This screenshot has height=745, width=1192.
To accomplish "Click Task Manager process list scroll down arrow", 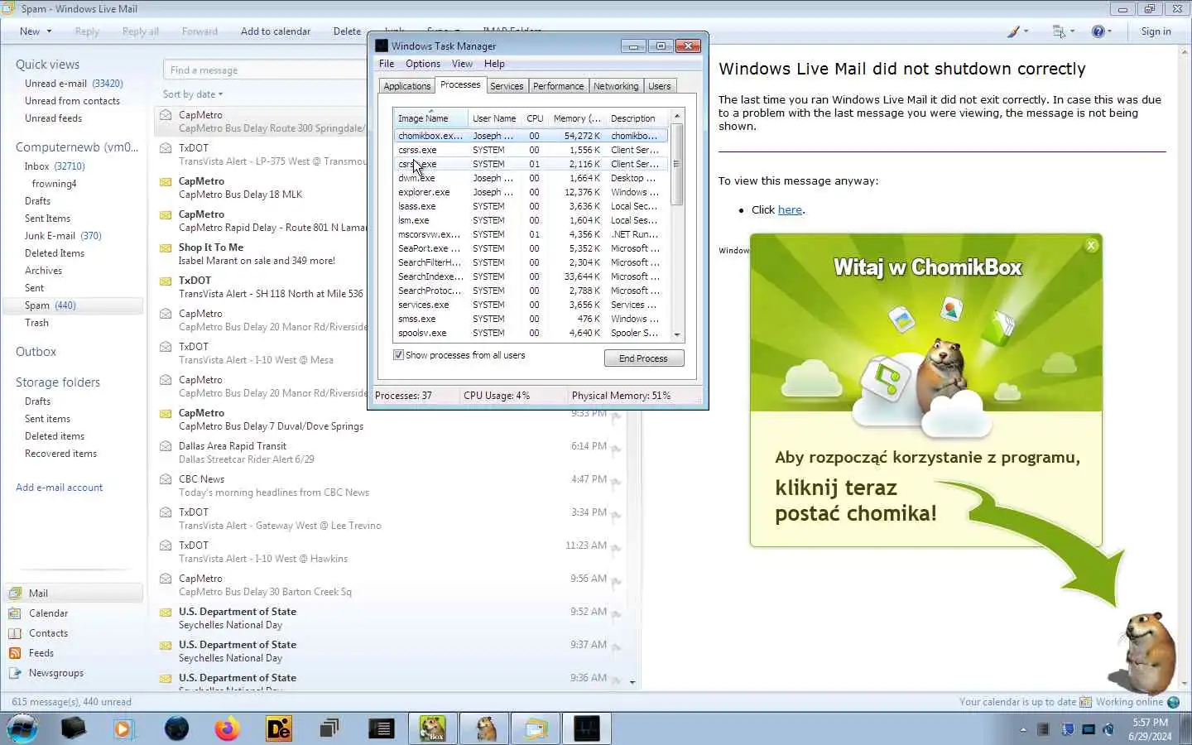I will tap(677, 335).
